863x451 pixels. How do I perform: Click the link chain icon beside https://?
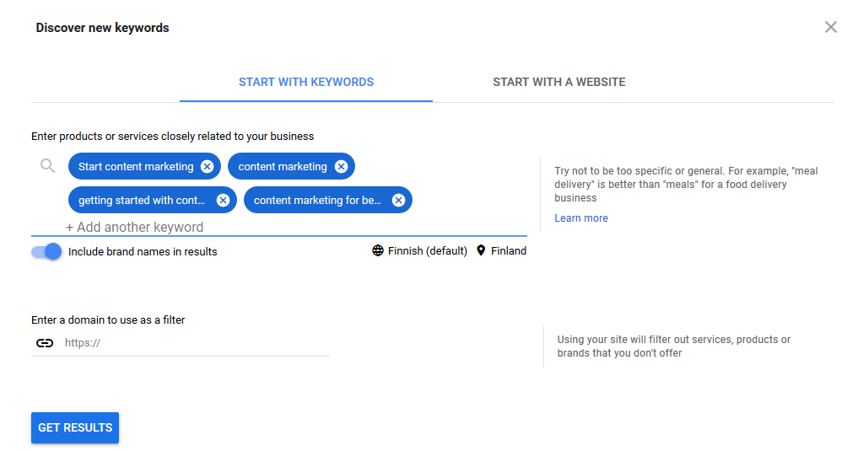coord(45,343)
